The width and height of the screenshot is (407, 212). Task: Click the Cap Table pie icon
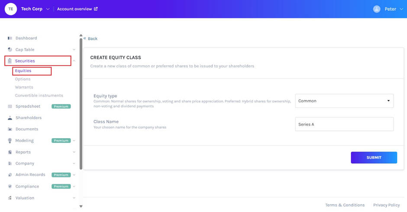pos(10,50)
